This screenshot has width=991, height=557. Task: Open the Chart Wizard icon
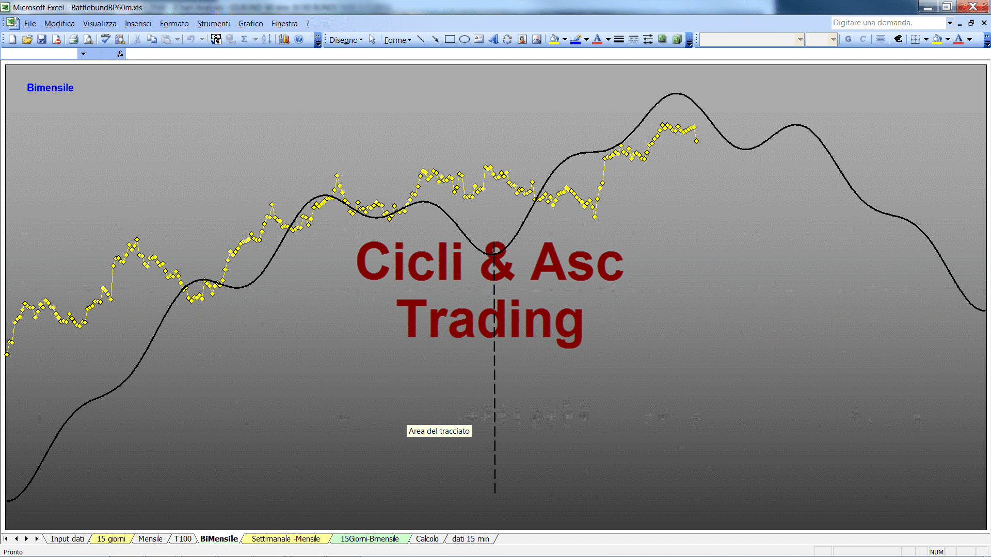[284, 39]
